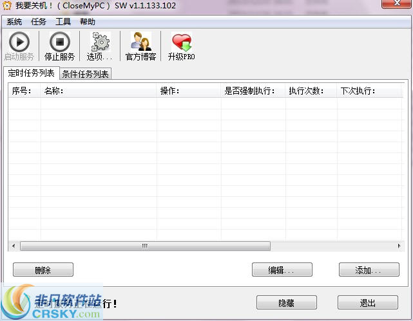
Task: Click the horizontal scrollbar right arrow
Action: tap(399, 246)
